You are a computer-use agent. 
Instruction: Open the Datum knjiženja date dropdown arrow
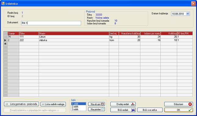(188, 14)
